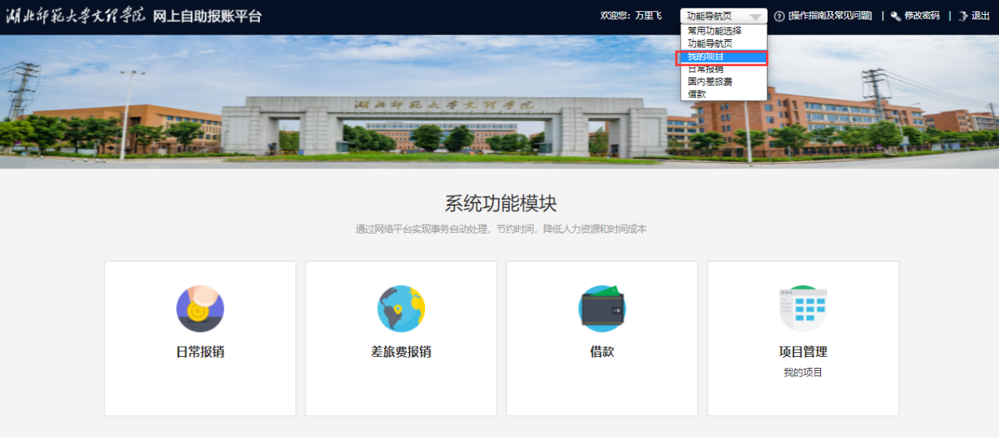Click the 修改密码 link
The width and height of the screenshot is (999, 437).
click(921, 16)
